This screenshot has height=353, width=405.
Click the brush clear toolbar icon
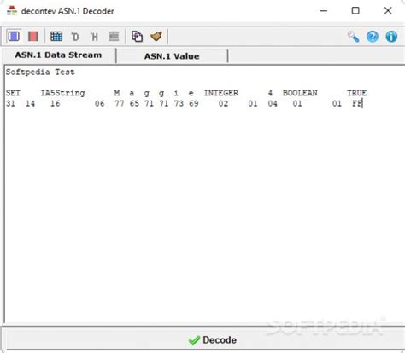tap(156, 36)
